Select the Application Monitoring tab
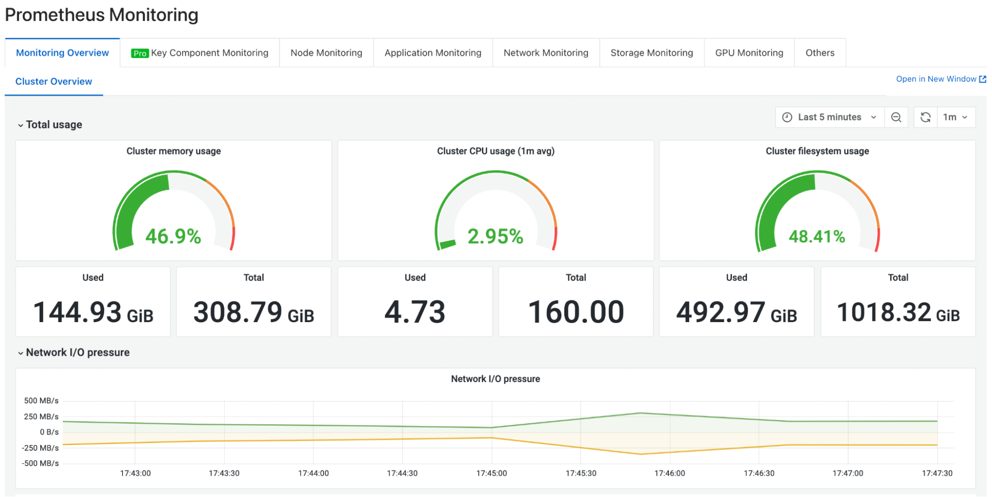 point(433,53)
